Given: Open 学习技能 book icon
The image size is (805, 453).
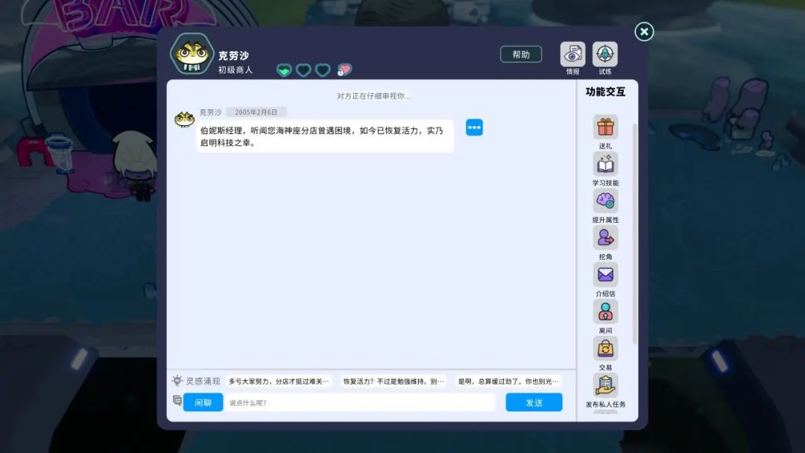Looking at the screenshot, I should [x=605, y=164].
